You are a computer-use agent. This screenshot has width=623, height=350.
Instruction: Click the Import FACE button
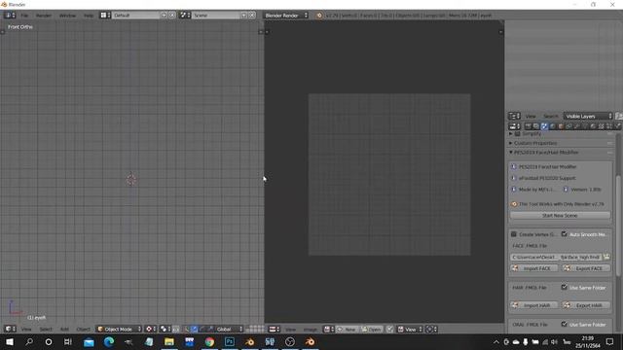(534, 268)
